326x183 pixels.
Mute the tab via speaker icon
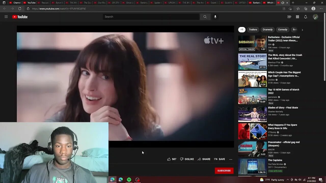(x=283, y=3)
